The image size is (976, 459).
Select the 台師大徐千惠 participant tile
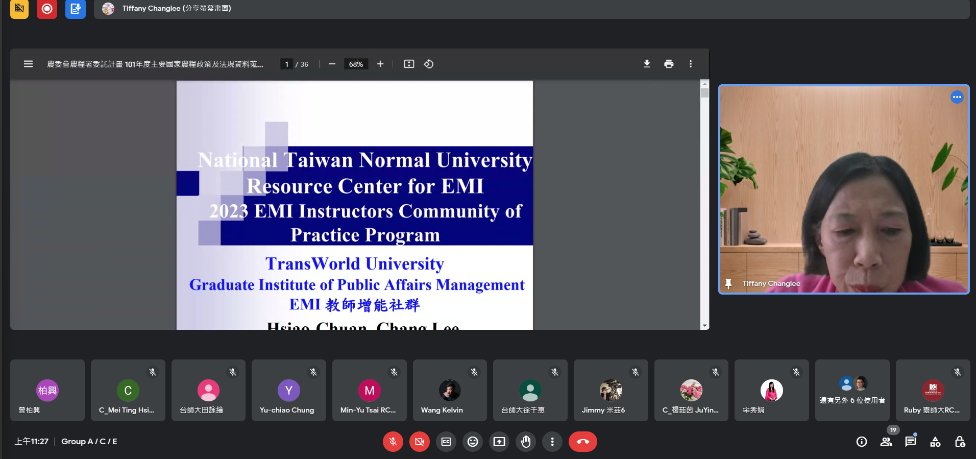point(530,390)
